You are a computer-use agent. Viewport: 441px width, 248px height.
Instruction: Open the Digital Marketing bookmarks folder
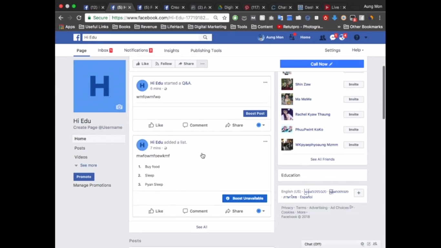point(207,27)
